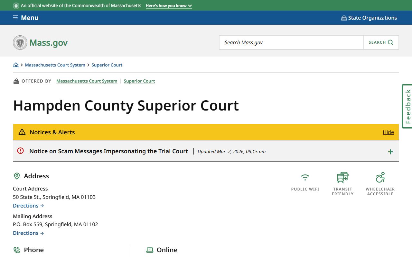Click the 50 State St., Springfield address text

click(x=54, y=197)
